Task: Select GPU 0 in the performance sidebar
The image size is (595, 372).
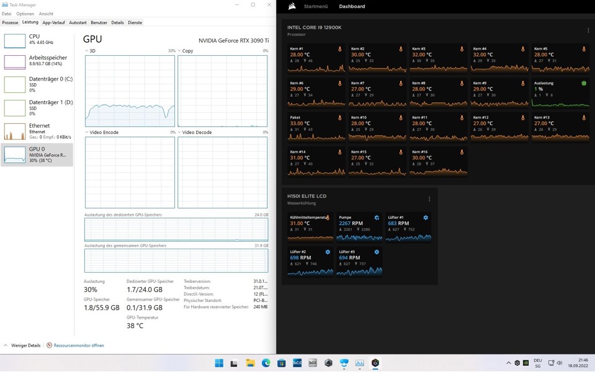Action: tap(37, 154)
